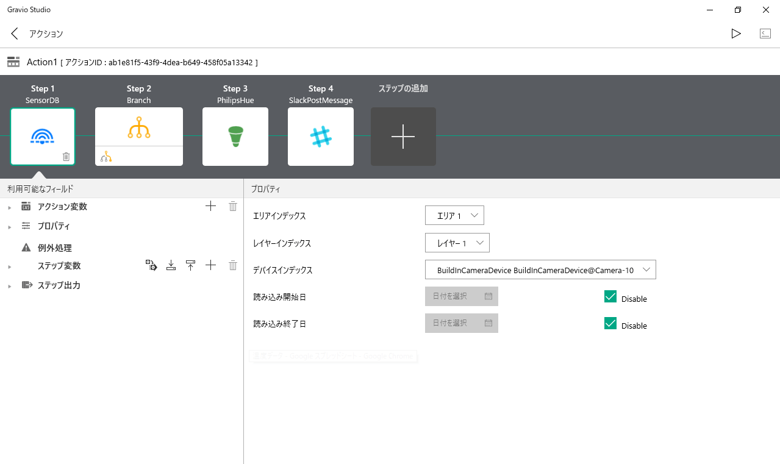Expand the ステップ出力 tree node
Image resolution: width=780 pixels, height=464 pixels.
9,287
